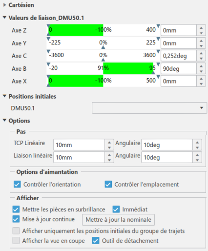
Task: Increase TCP Linéaire step with up arrow
Action: pos(109,143)
